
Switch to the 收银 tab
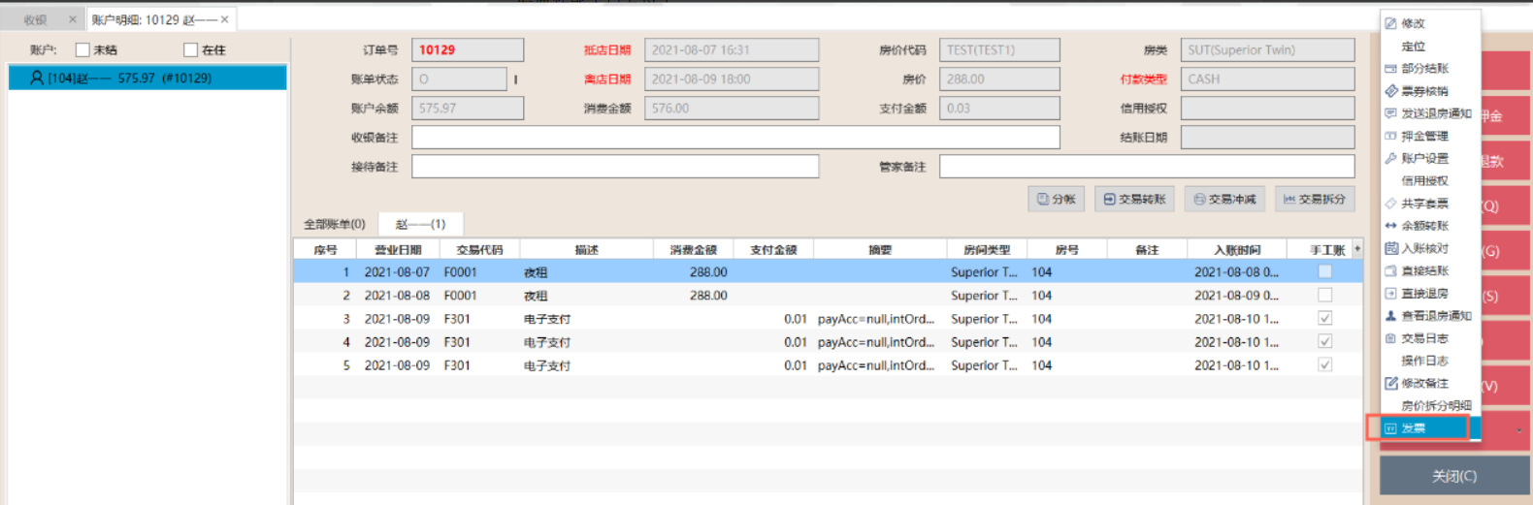[36, 19]
